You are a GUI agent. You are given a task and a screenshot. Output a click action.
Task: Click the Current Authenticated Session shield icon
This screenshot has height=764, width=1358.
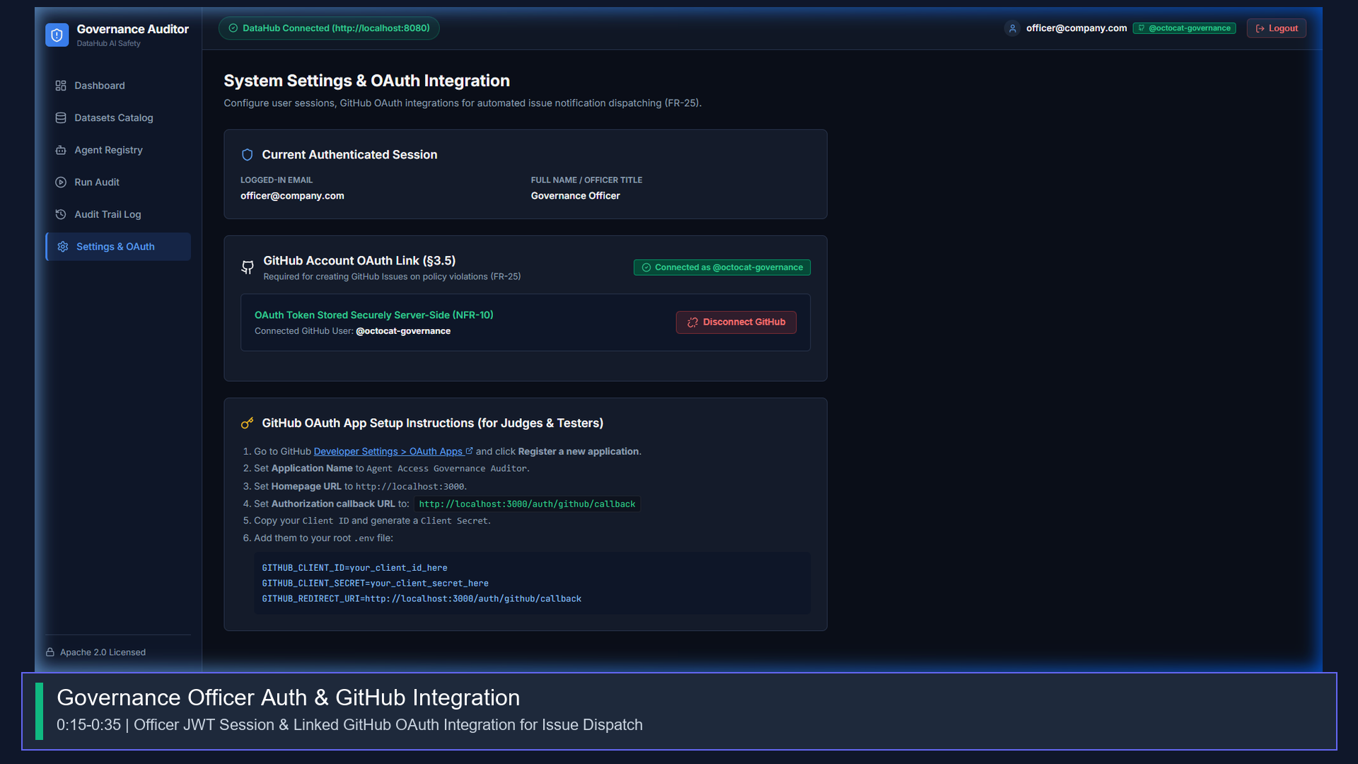[x=248, y=155]
